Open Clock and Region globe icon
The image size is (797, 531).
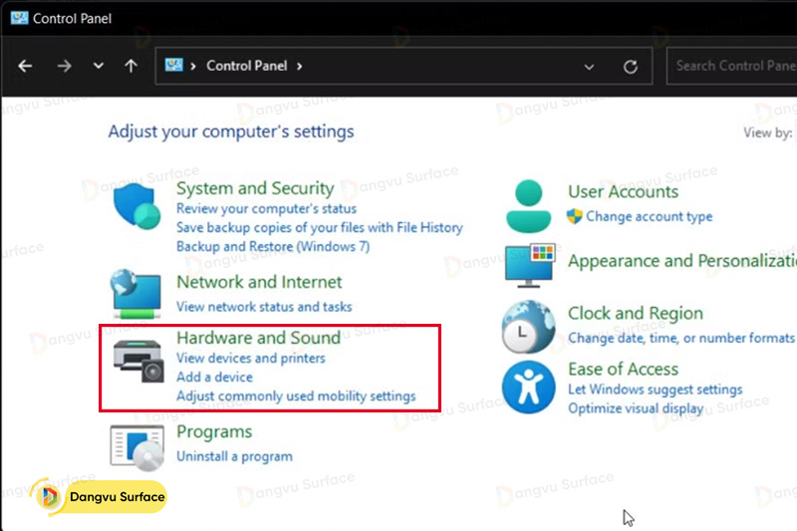click(x=529, y=327)
